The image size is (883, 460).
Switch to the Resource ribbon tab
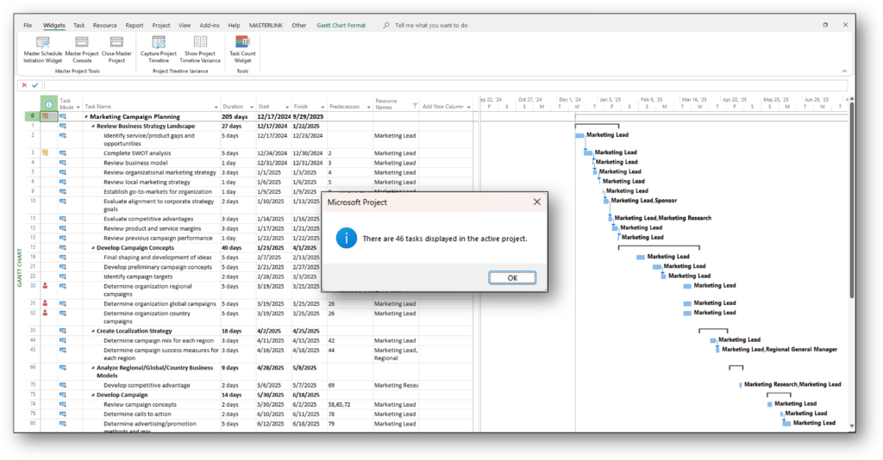click(x=104, y=25)
